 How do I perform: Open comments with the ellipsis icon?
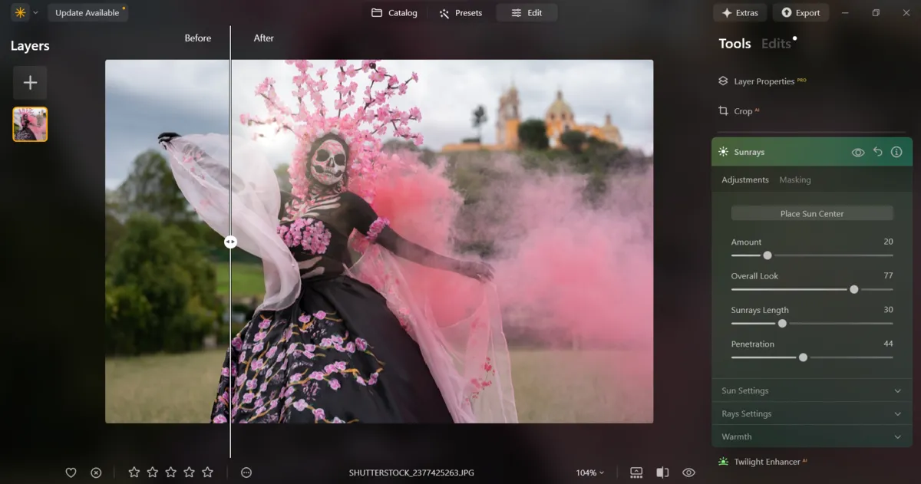click(246, 472)
